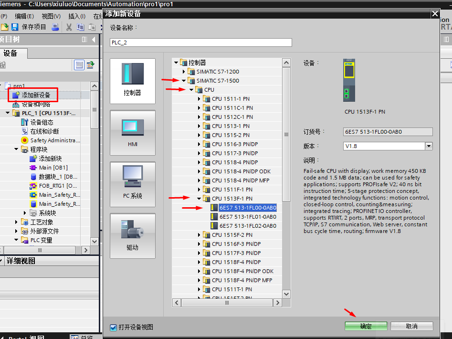Click the 保存项目 save icon in toolbar
452x339 pixels.
pos(15,27)
